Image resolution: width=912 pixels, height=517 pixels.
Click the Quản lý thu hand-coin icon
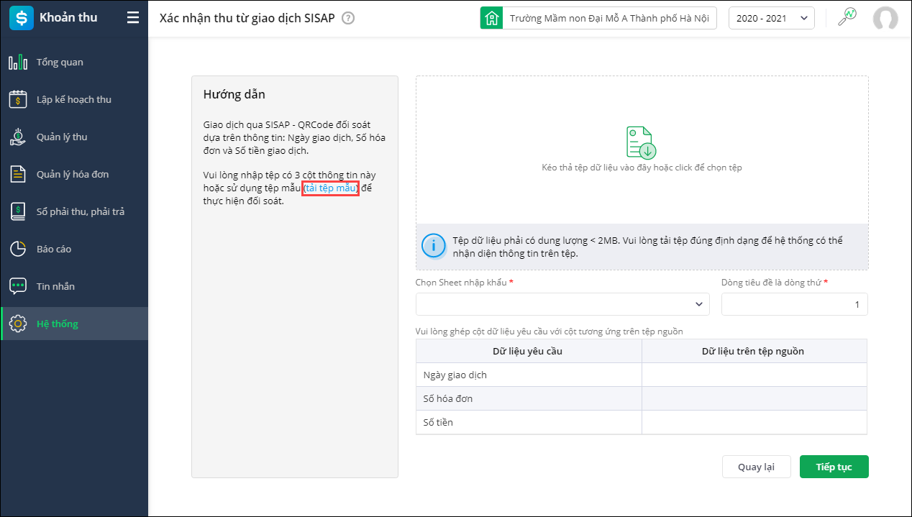(18, 137)
